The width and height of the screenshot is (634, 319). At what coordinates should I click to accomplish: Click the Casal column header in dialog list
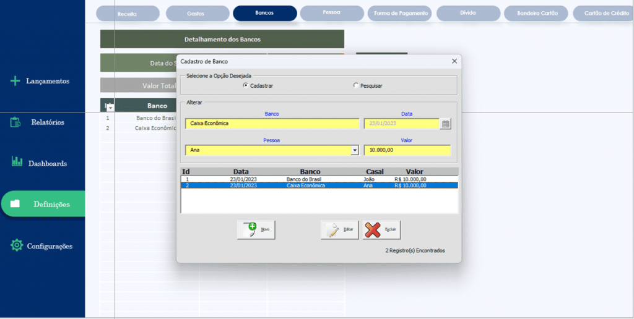pos(375,172)
